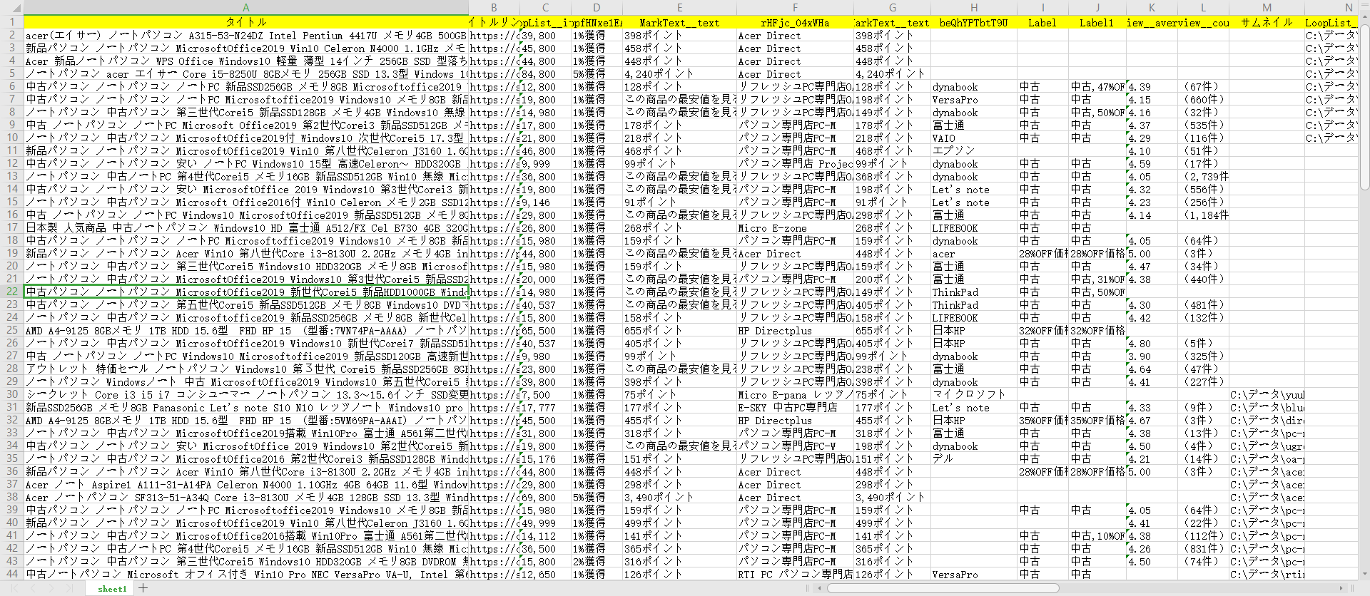This screenshot has height=596, width=1370.
Task: Click the add new sheet plus icon
Action: (x=143, y=588)
